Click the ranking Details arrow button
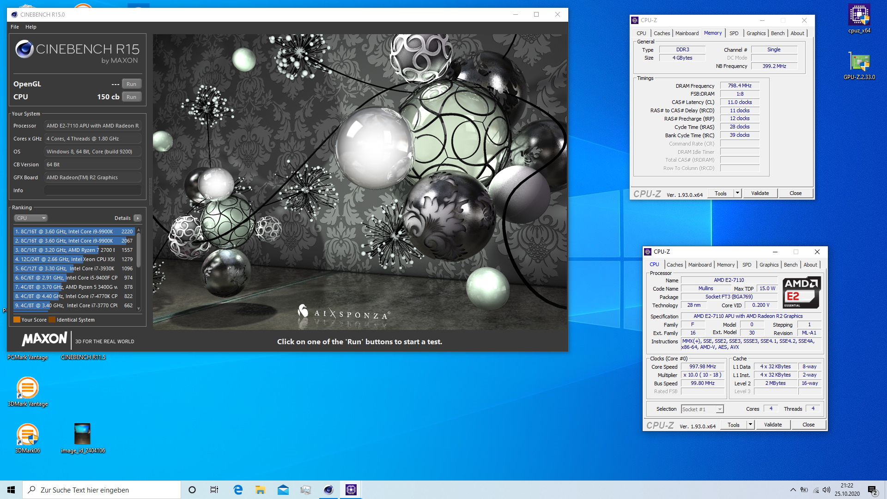 coord(138,218)
